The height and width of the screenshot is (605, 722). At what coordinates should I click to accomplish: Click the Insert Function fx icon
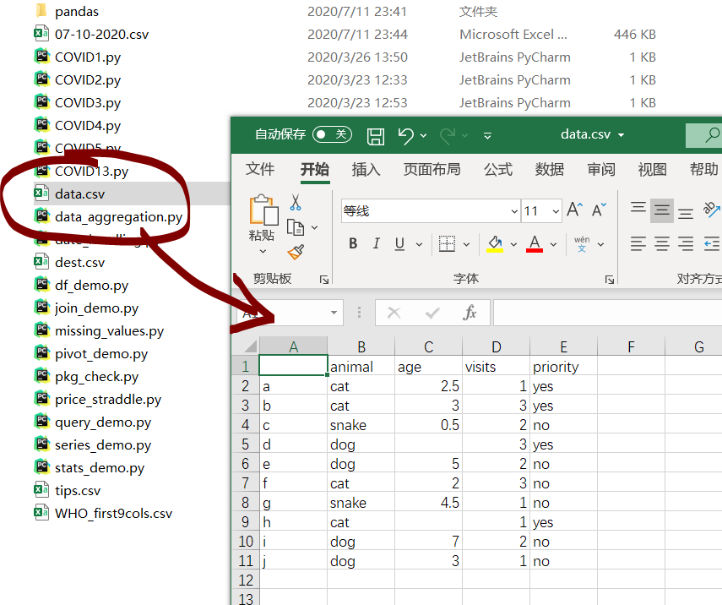(470, 313)
